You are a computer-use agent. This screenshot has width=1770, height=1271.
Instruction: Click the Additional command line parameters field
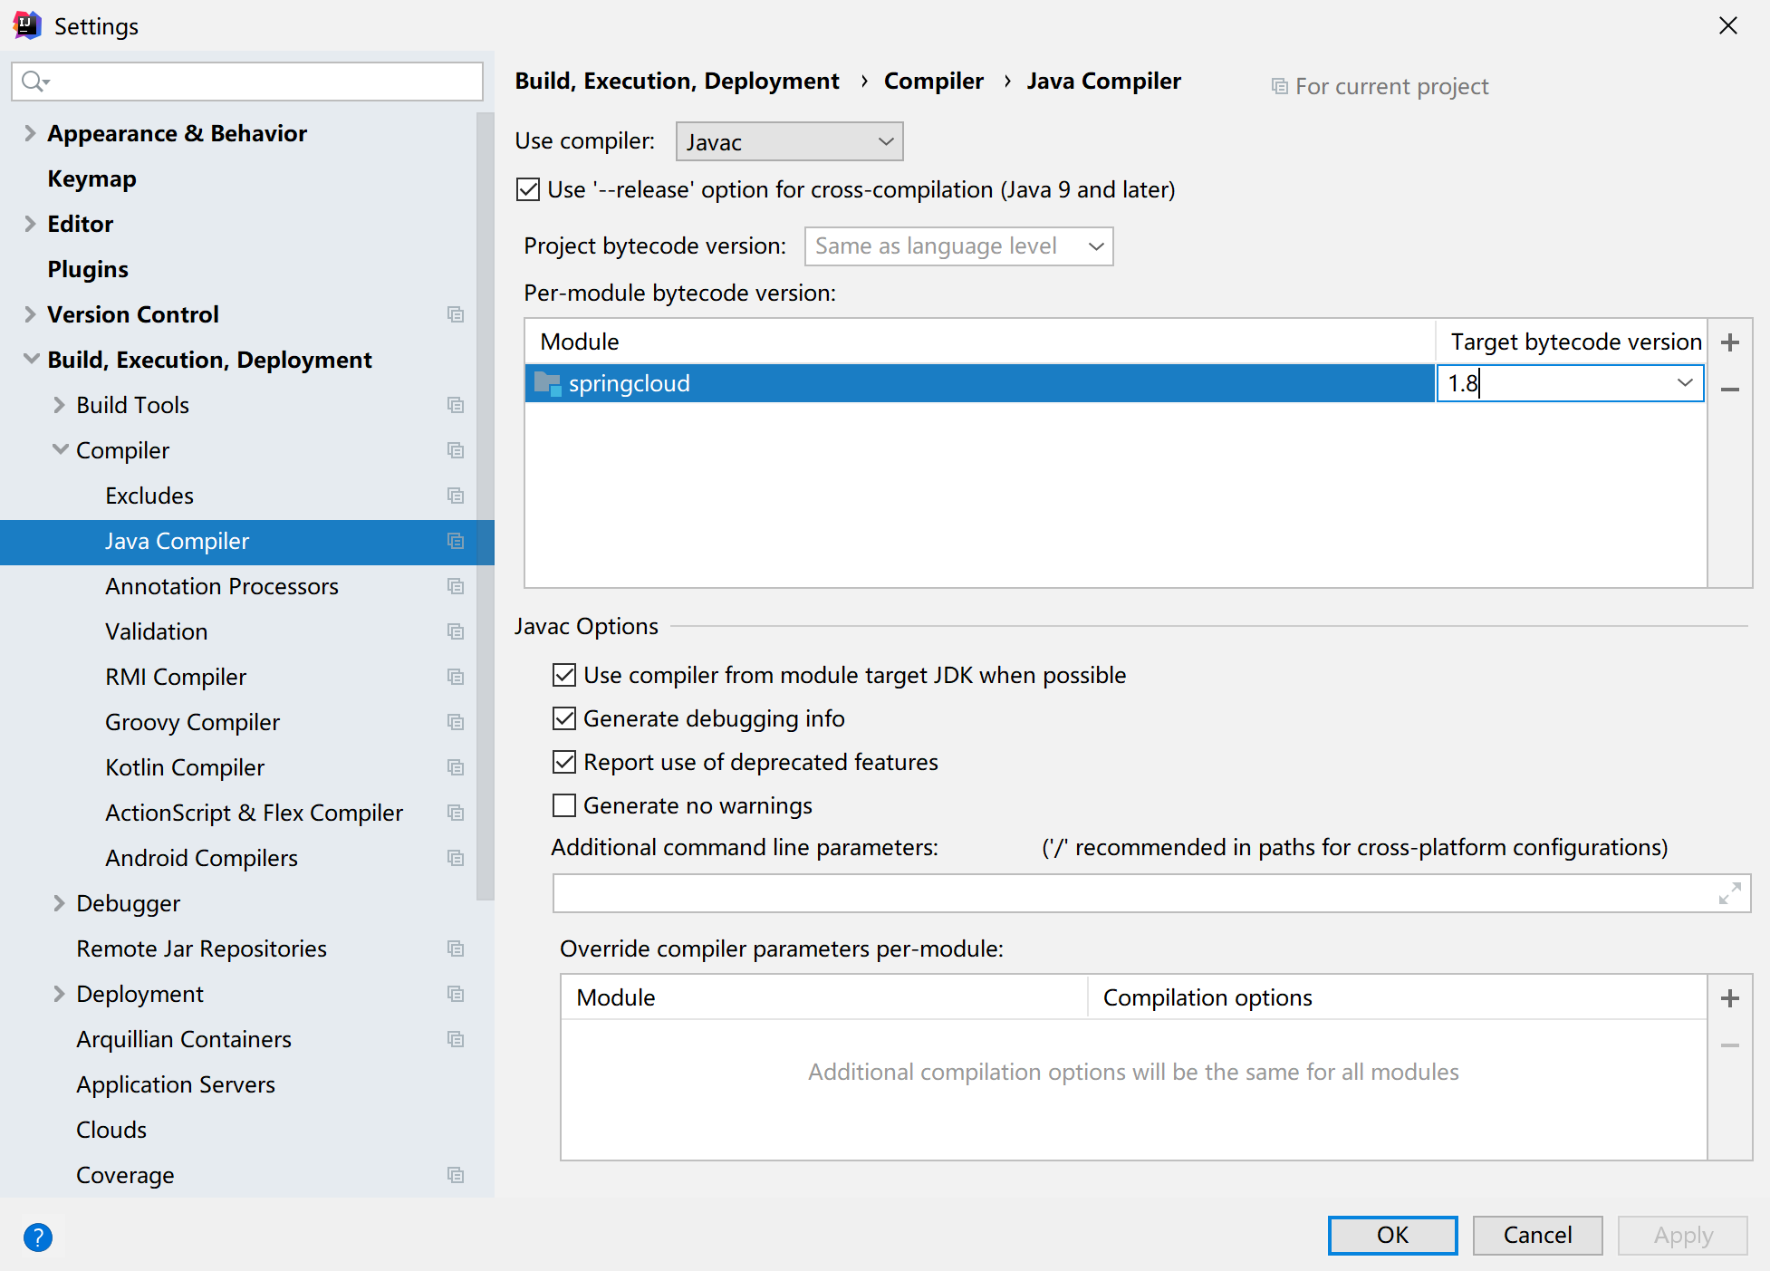tap(1150, 893)
